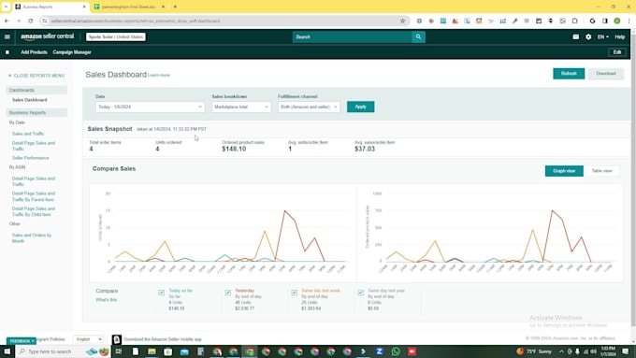
Task: Open the English language selector in footer
Action: coord(89,339)
